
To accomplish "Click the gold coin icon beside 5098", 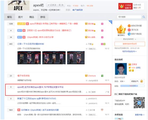I will pos(130,67).
